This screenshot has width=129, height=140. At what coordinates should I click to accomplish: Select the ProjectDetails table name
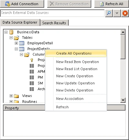tap(39, 49)
